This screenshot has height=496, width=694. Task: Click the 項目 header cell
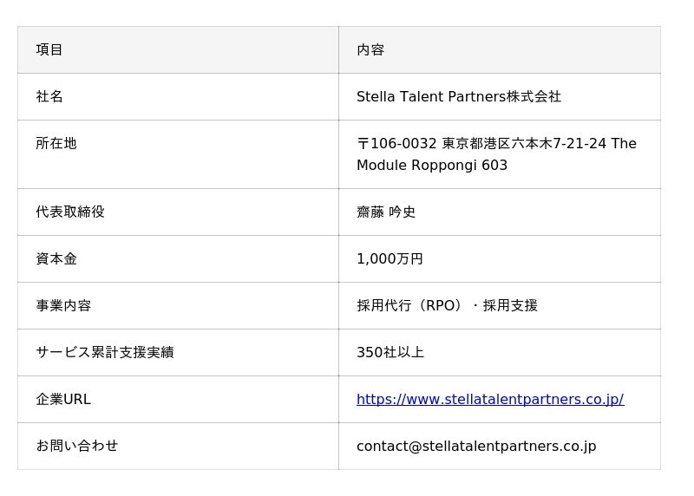(49, 49)
